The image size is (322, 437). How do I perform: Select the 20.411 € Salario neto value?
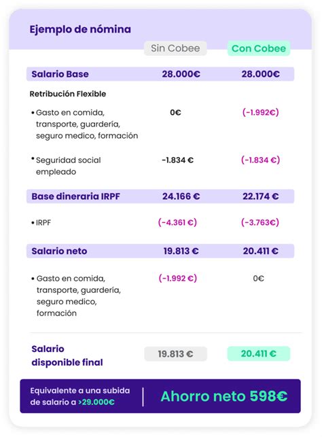(260, 251)
